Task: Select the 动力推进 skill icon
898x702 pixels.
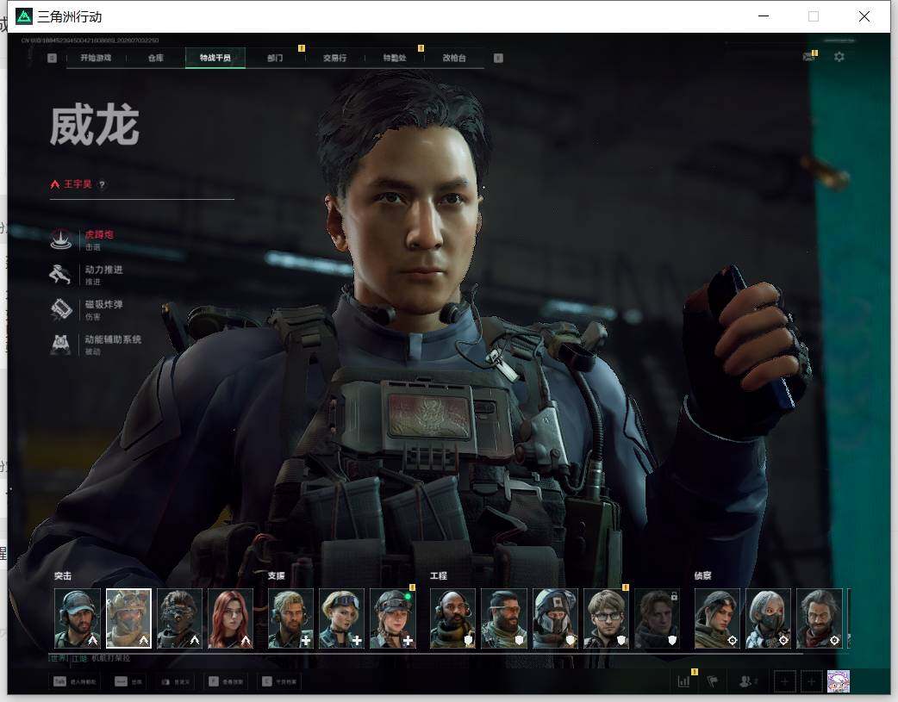Action: click(60, 274)
